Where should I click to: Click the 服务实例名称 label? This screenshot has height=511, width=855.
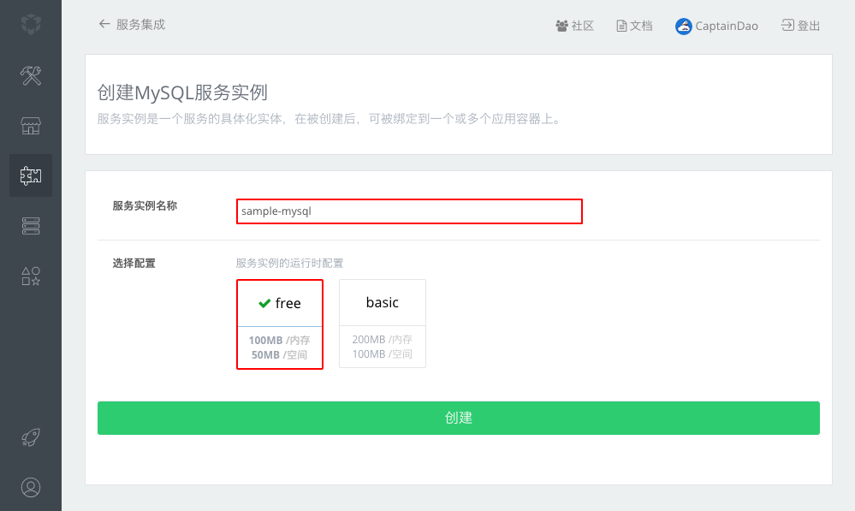tap(145, 205)
